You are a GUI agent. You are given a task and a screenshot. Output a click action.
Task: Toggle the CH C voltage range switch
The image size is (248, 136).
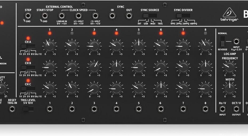pyautogui.click(x=28, y=89)
